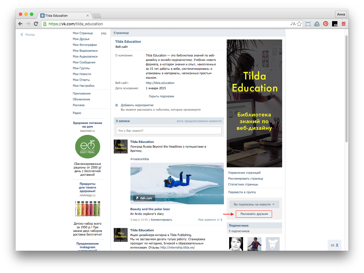Click the translate page icon in address bar
The width and height of the screenshot is (364, 273).
(x=293, y=24)
